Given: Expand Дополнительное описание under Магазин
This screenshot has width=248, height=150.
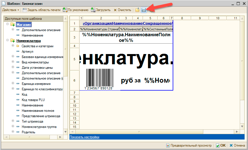Looking at the screenshot, I should tap(13, 29).
